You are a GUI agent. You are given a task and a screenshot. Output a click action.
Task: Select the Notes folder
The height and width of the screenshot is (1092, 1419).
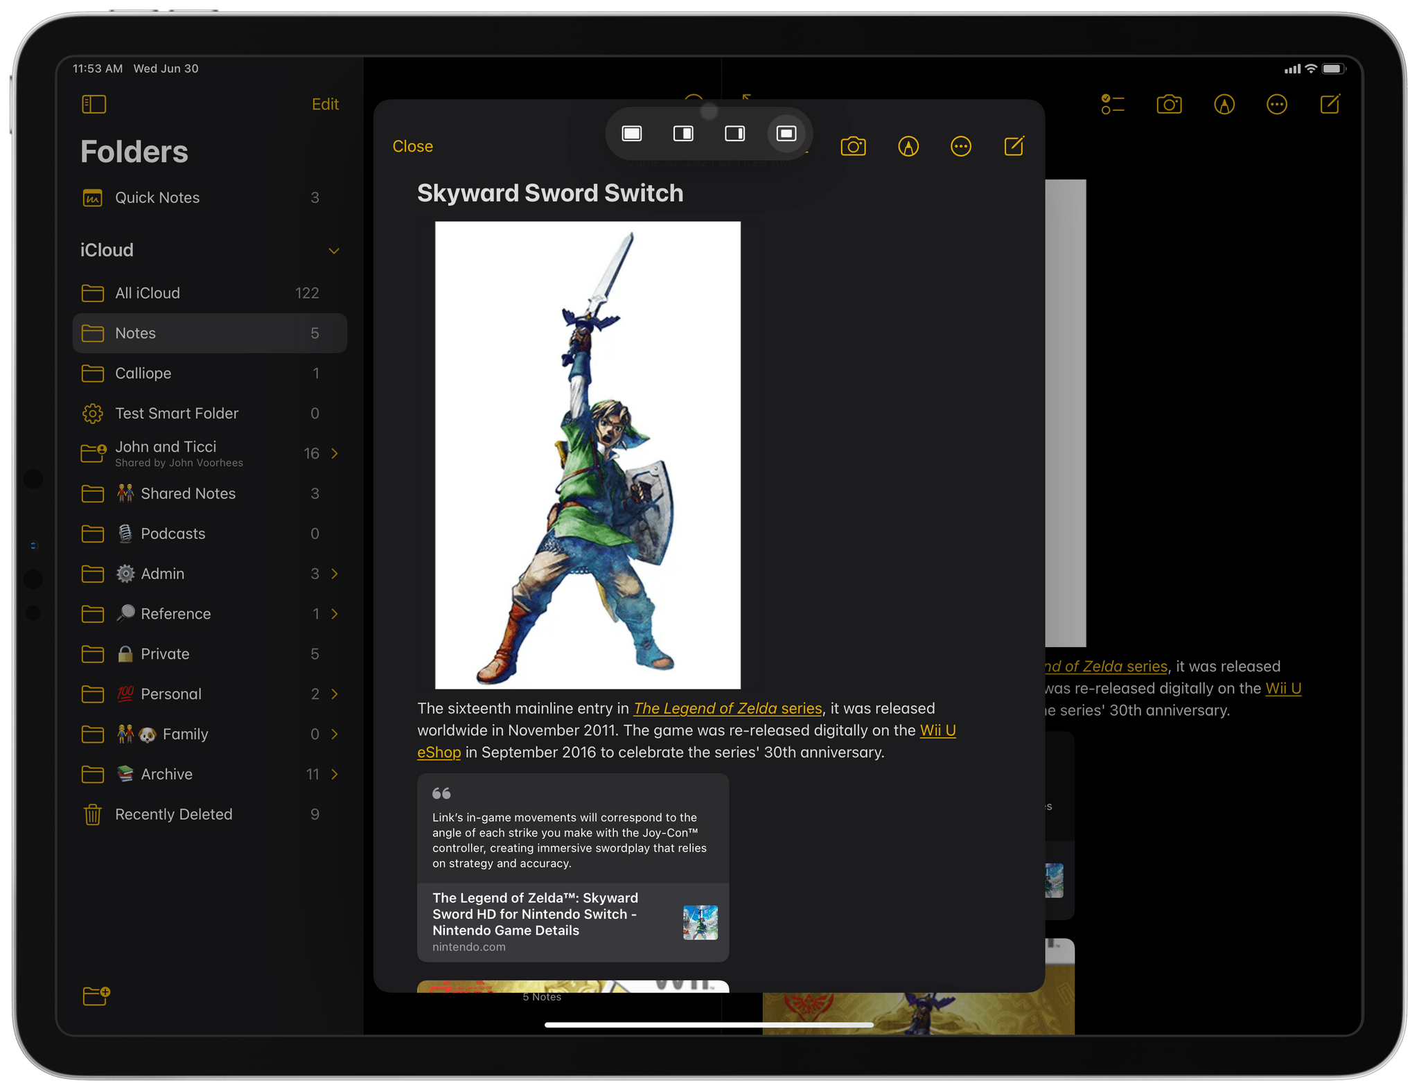(209, 333)
